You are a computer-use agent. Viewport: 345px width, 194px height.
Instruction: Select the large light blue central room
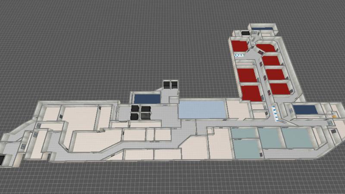[202, 109]
